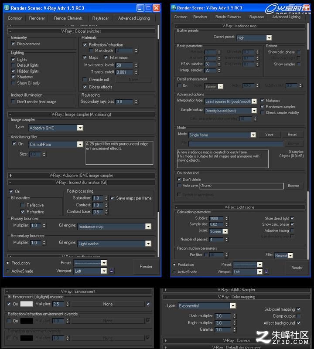Toggle Don't delete checkbox

[x=179, y=179]
